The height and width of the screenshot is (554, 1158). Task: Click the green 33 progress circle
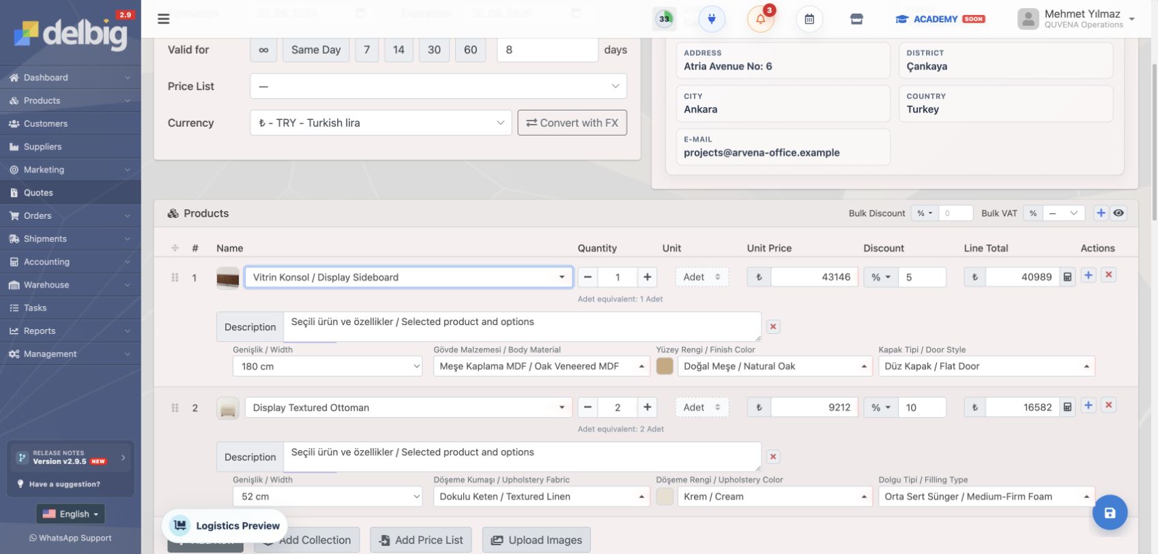click(x=664, y=19)
